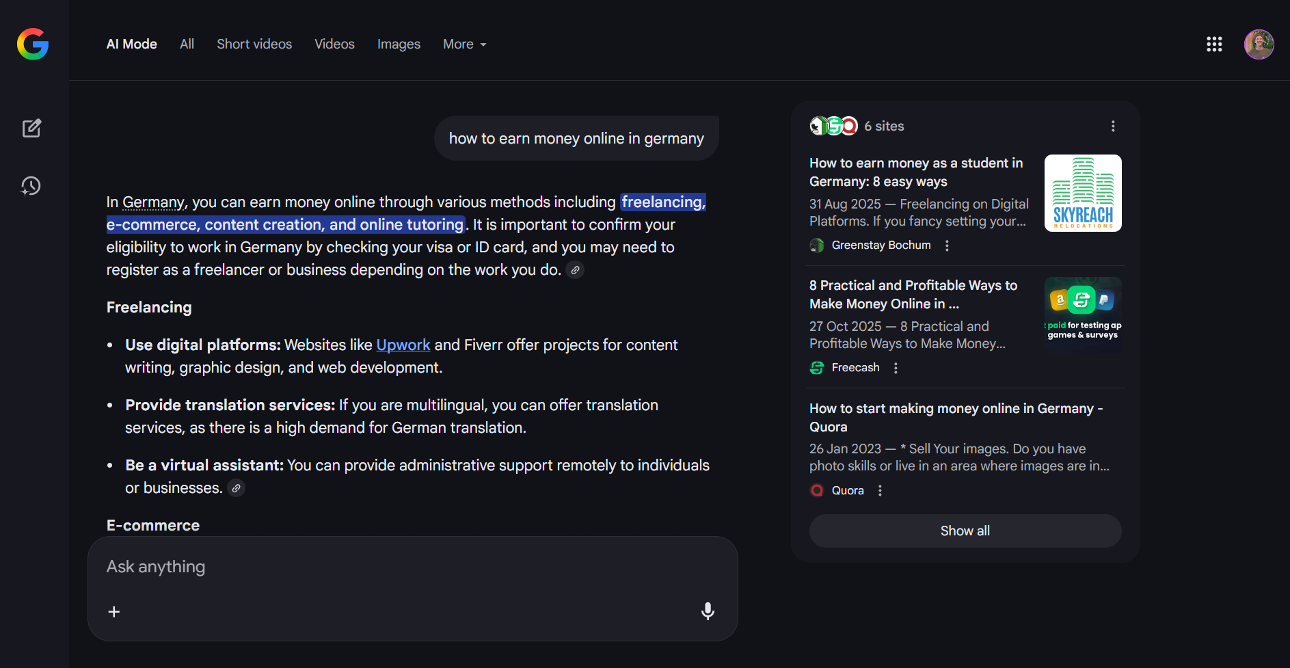Open Quora result options menu
The height and width of the screenshot is (668, 1290).
click(x=880, y=491)
